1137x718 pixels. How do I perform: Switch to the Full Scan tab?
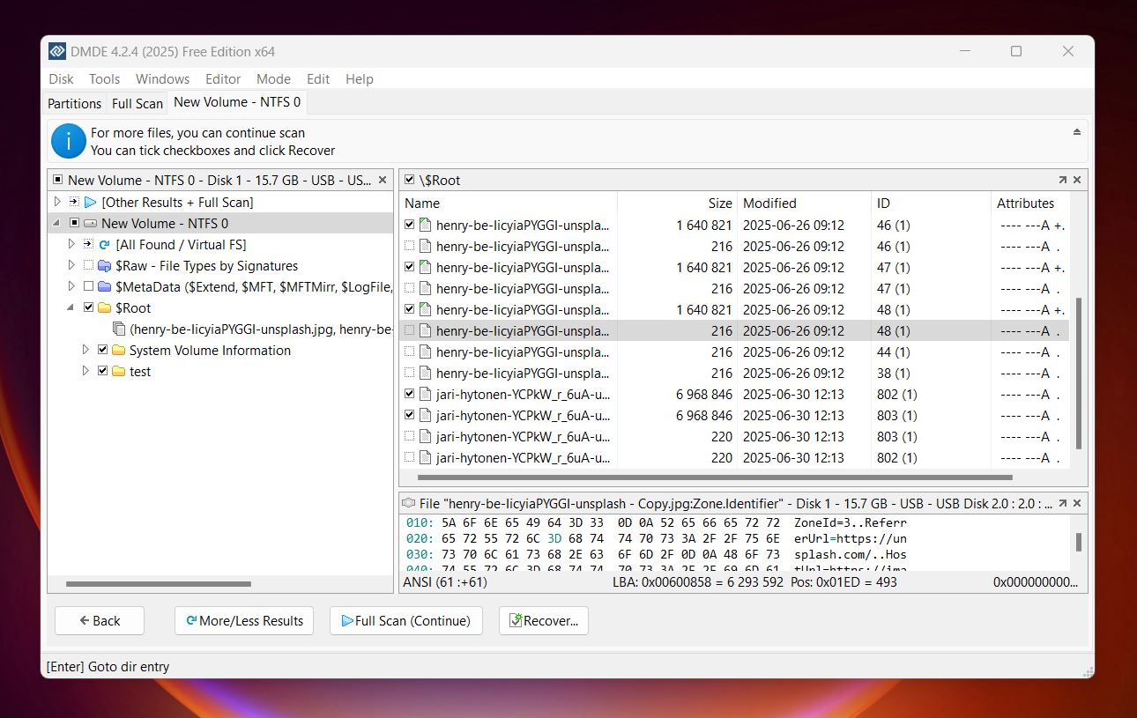(137, 103)
